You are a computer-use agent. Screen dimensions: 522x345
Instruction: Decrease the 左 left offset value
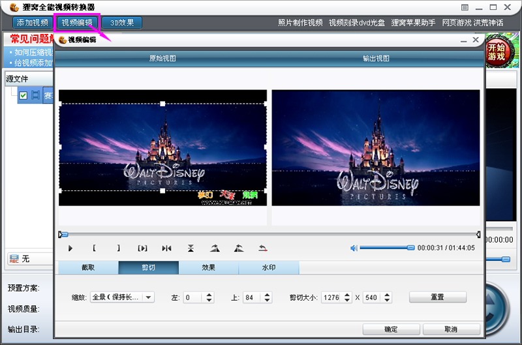209,300
